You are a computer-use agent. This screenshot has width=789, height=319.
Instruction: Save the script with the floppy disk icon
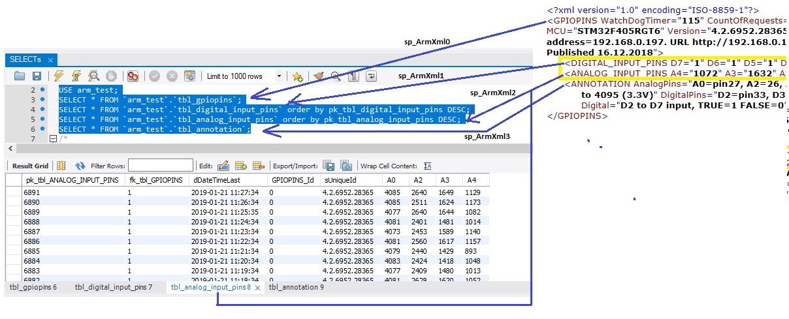[37, 76]
